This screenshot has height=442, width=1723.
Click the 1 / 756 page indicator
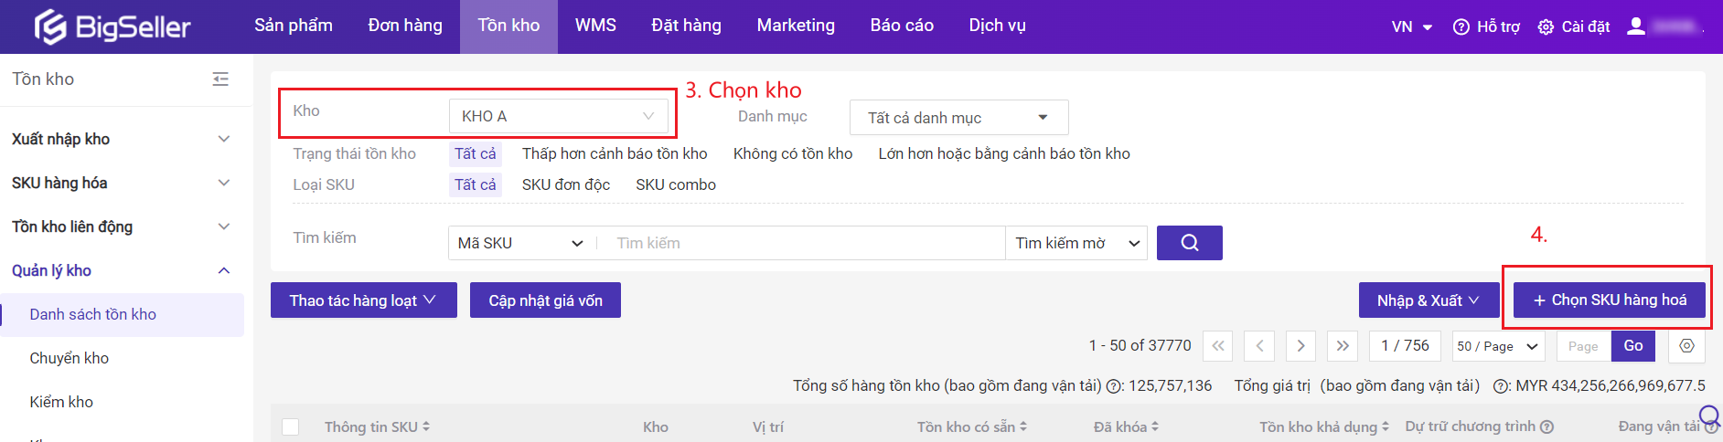click(1406, 346)
